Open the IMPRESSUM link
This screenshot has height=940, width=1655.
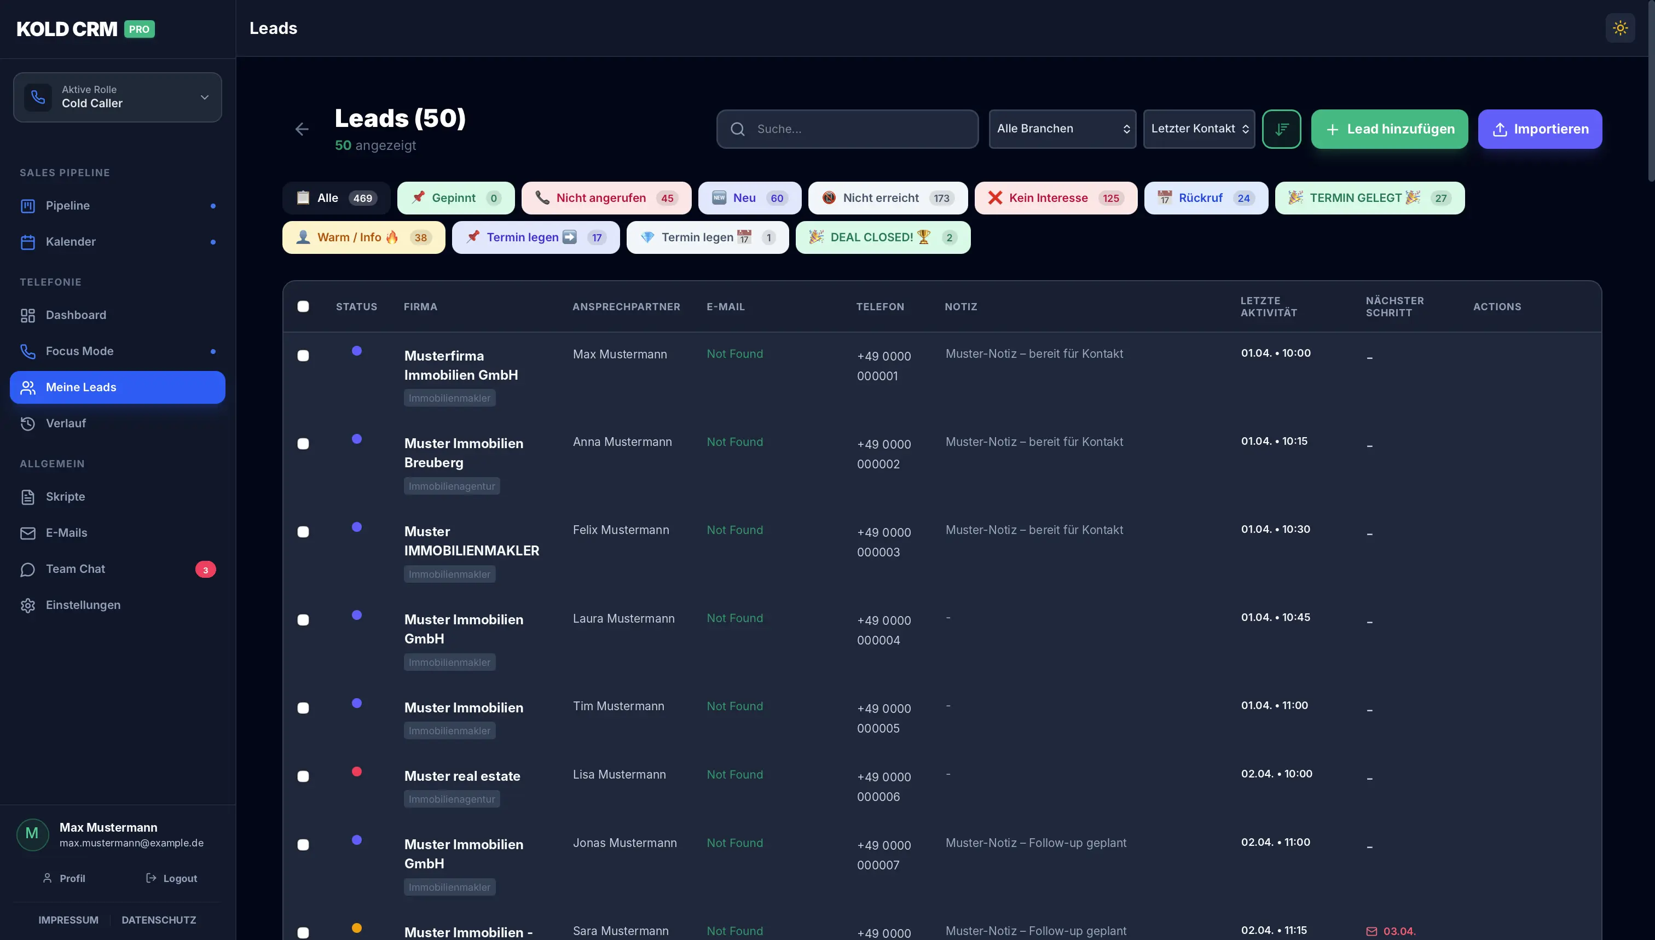pyautogui.click(x=68, y=920)
